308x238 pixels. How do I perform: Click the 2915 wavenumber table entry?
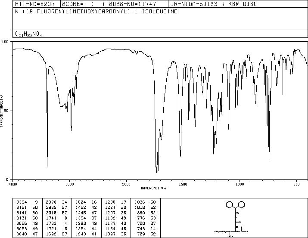[51, 213]
